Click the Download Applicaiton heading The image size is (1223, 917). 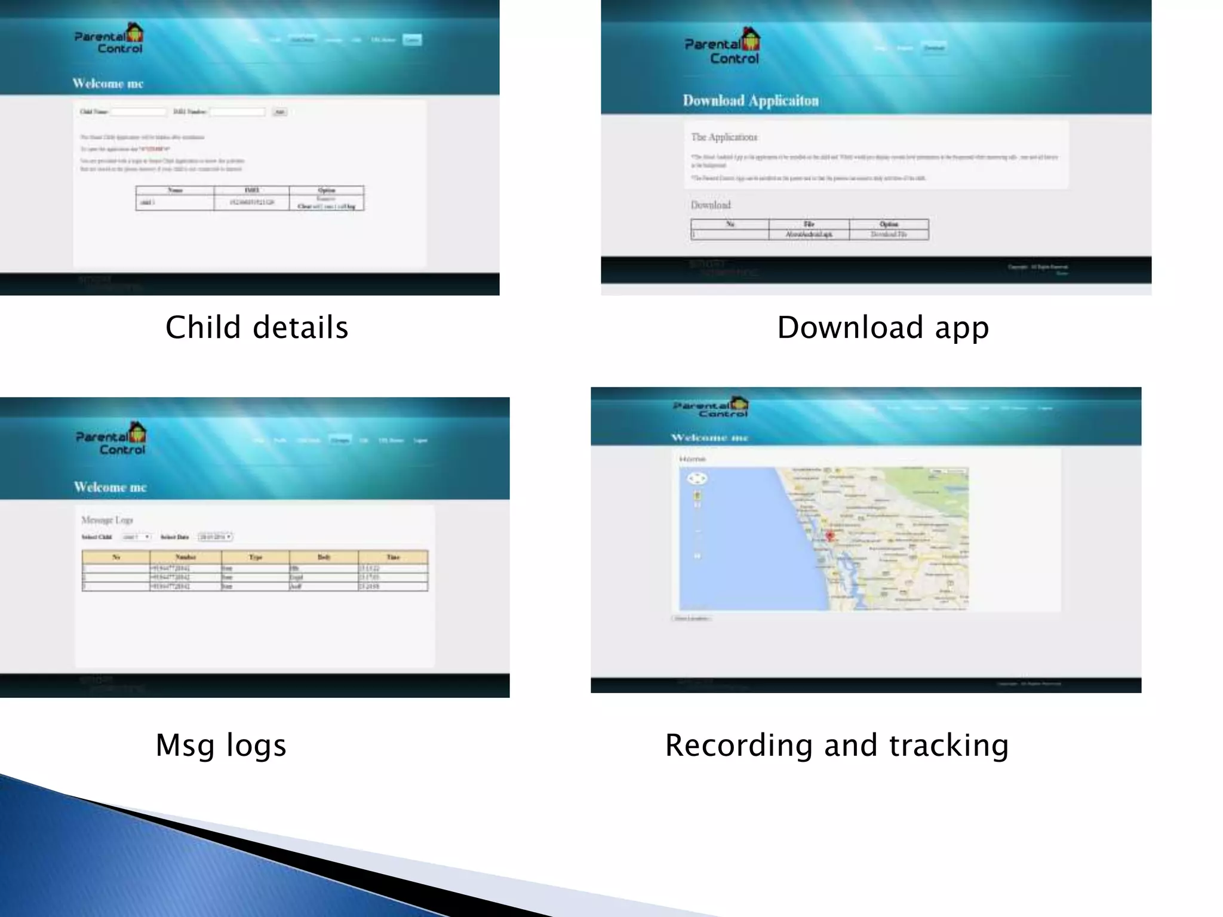click(x=751, y=100)
